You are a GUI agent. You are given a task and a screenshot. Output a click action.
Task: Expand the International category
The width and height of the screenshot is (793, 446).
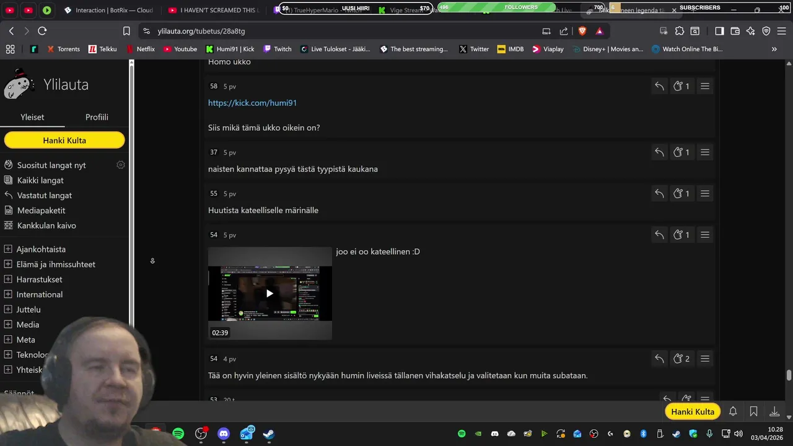tap(8, 294)
